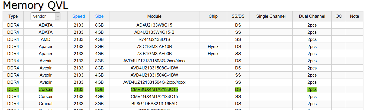Viewport: 366px width, 110px height.
Task: Click the highlighted DDR4 type cell
Action: coord(13,89)
